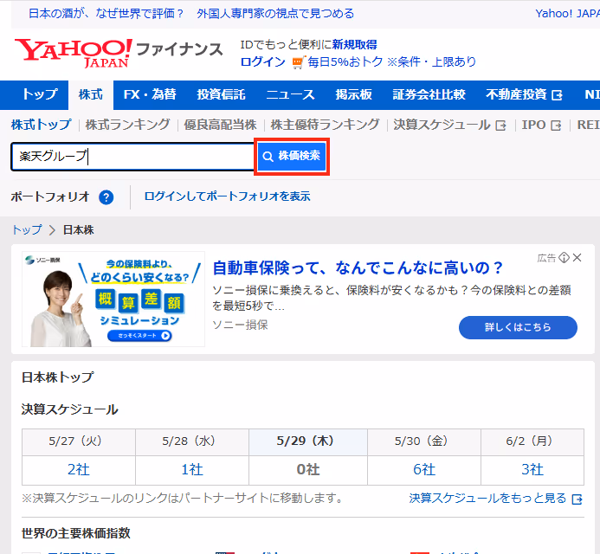Viewport: 600px width, 554px height.
Task: Click the 5/29（木） date cell
Action: tap(307, 441)
